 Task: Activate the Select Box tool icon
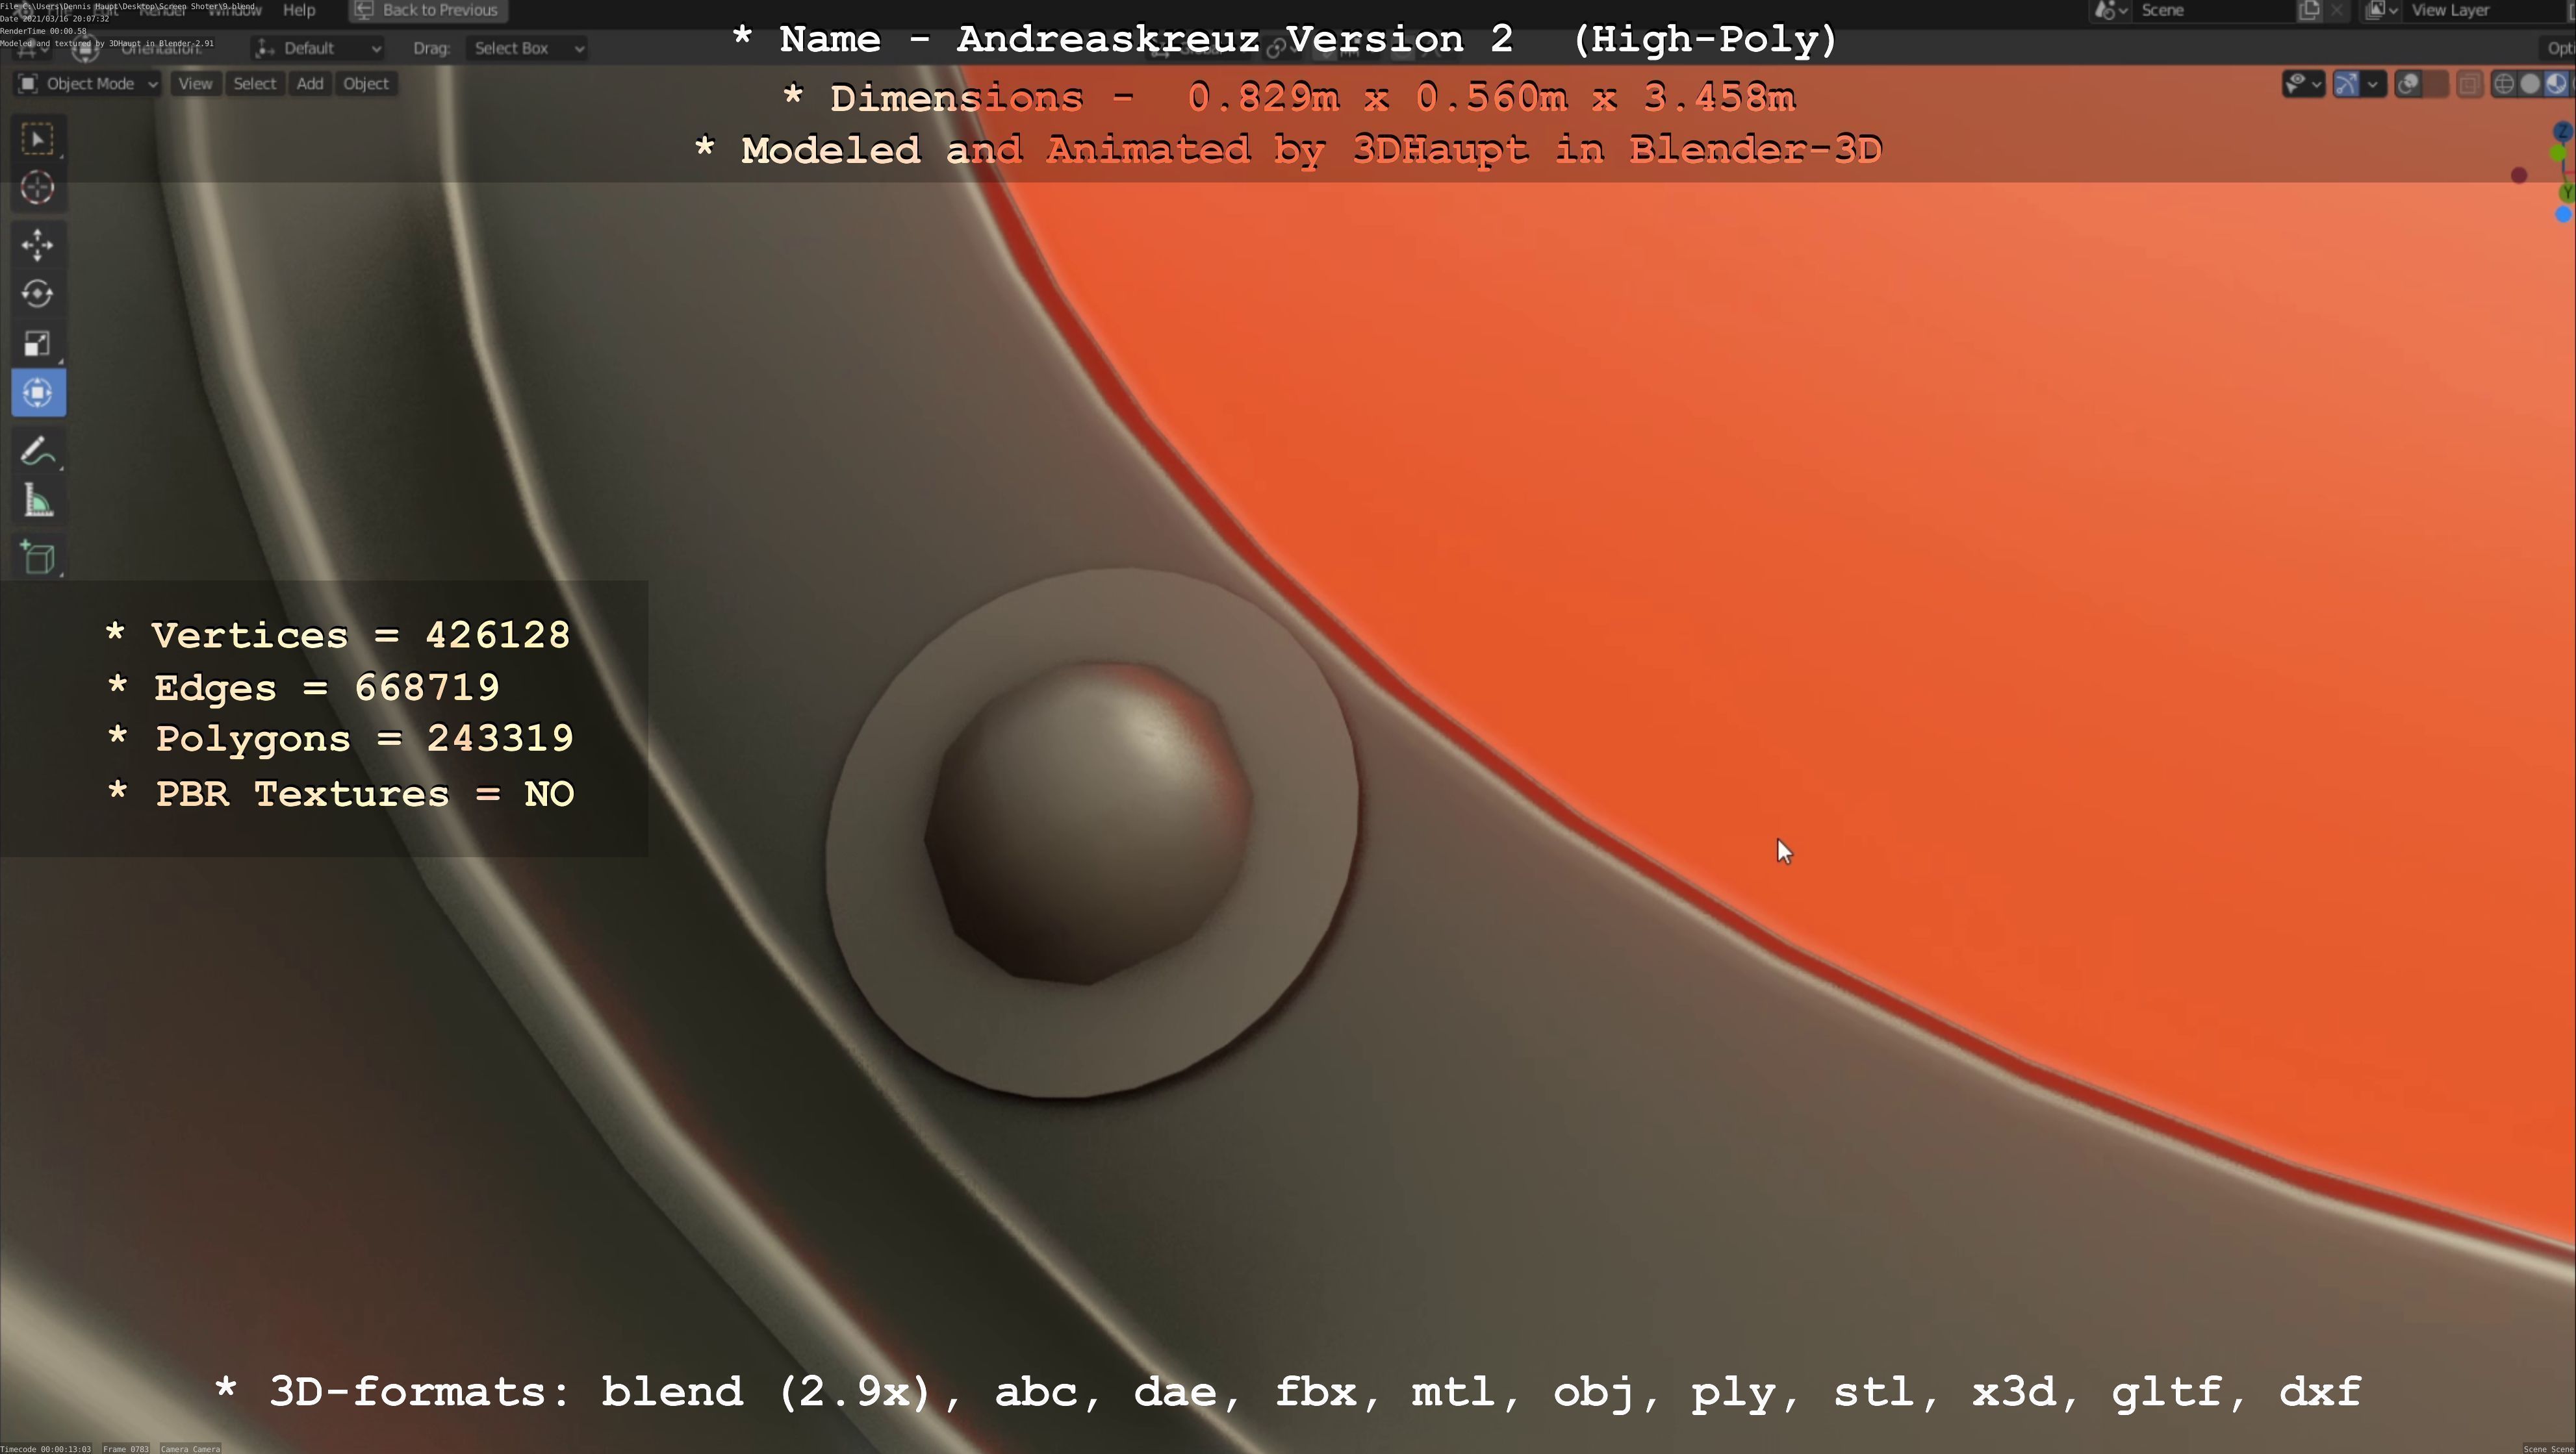click(38, 139)
